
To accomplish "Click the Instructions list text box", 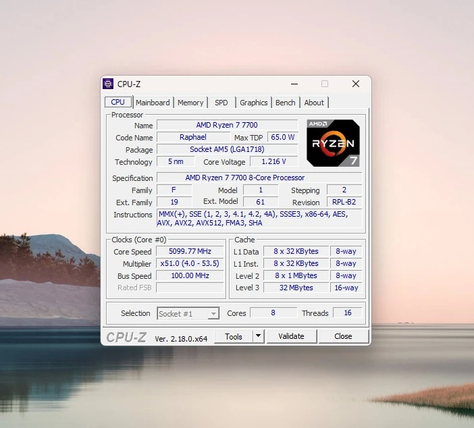I will pos(259,218).
